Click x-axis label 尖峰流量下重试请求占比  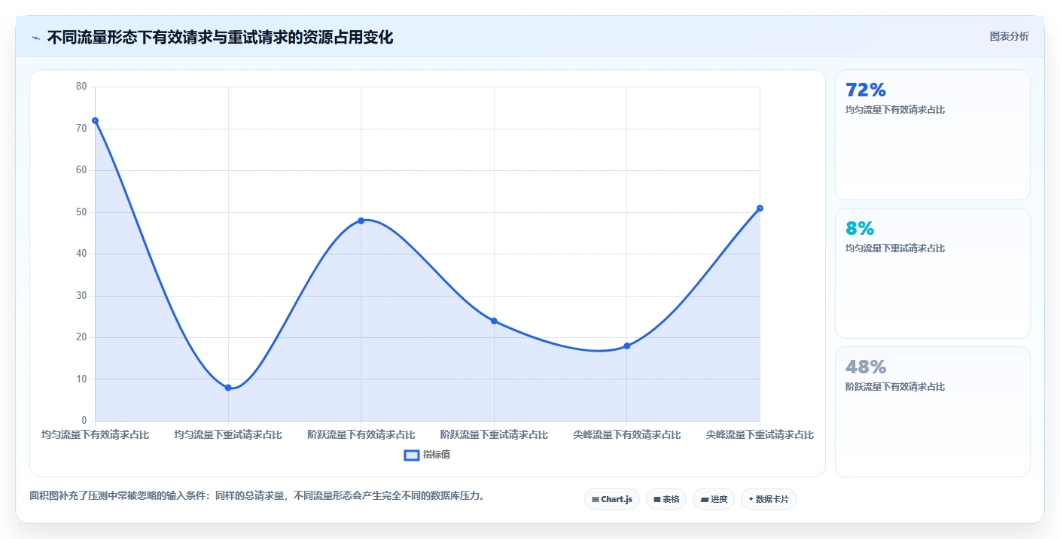pyautogui.click(x=760, y=435)
